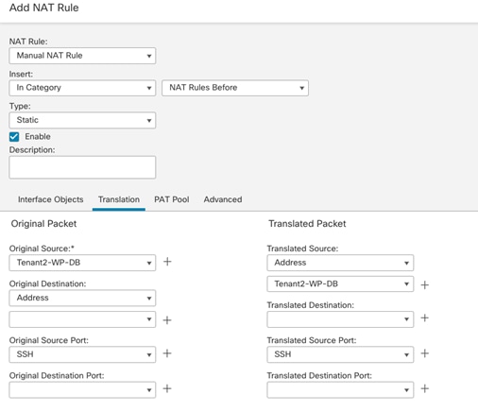Open Original Source Tenant2-WP-DB dropdown
Image resolution: width=478 pixels, height=412 pixels.
(x=82, y=263)
